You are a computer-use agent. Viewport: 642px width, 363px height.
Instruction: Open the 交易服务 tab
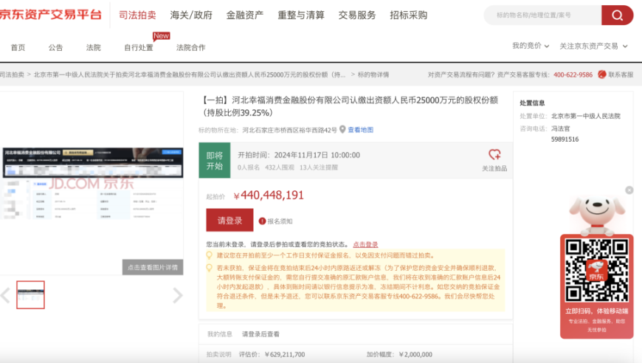[x=357, y=15]
